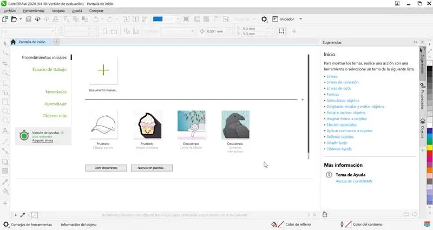Image resolution: width=433 pixels, height=230 pixels.
Task: Select the Rectangle tool in toolbox
Action: (x=5, y=102)
